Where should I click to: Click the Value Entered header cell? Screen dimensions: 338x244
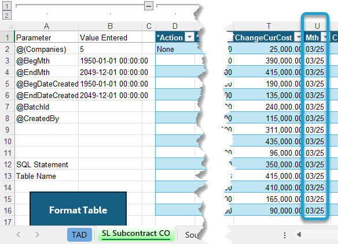[110, 37]
